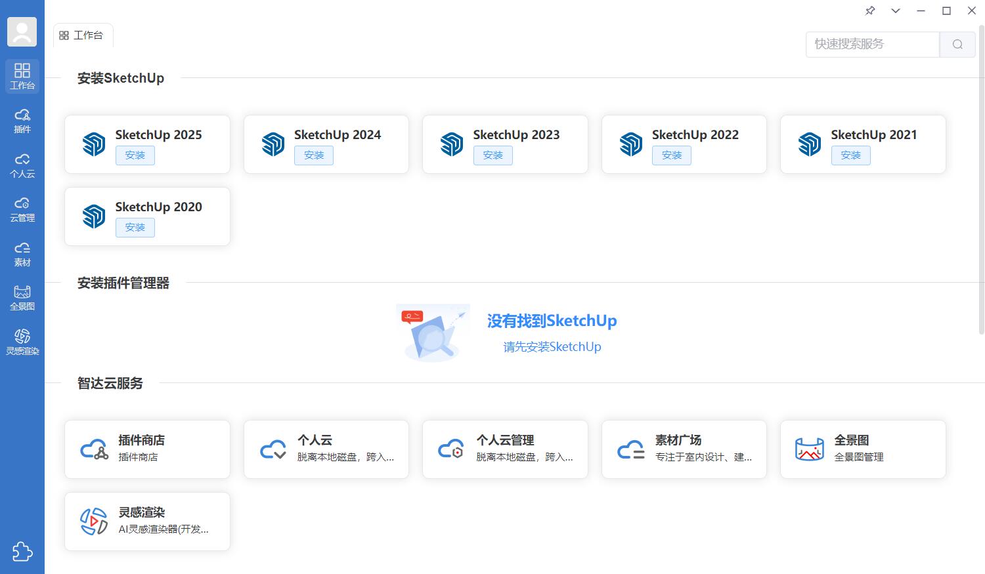The height and width of the screenshot is (574, 985).
Task: Click the SketchUp 2023 logo icon
Action: click(x=452, y=144)
